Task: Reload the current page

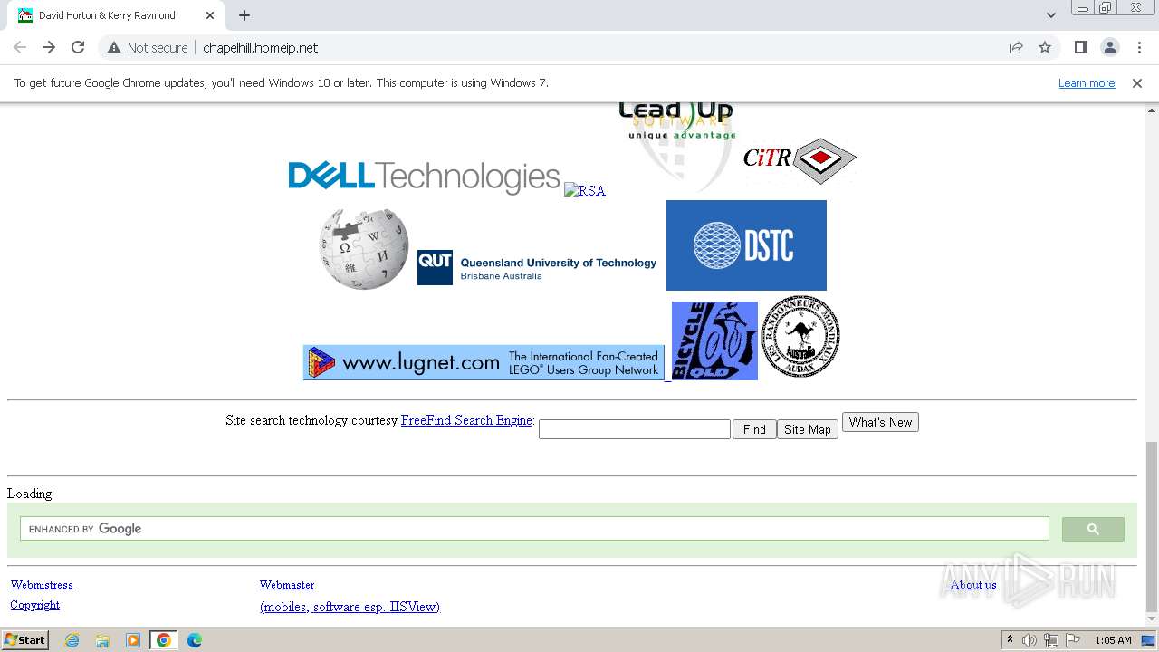Action: click(x=78, y=47)
